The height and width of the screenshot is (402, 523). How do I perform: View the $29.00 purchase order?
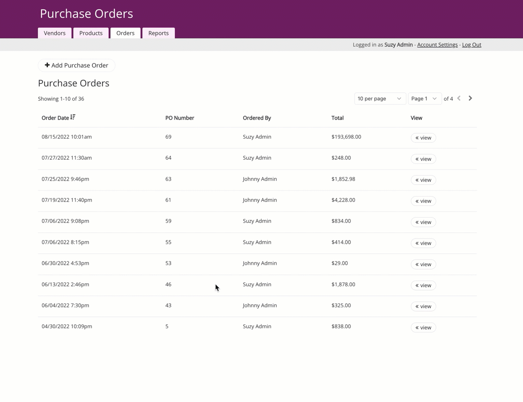pos(423,264)
